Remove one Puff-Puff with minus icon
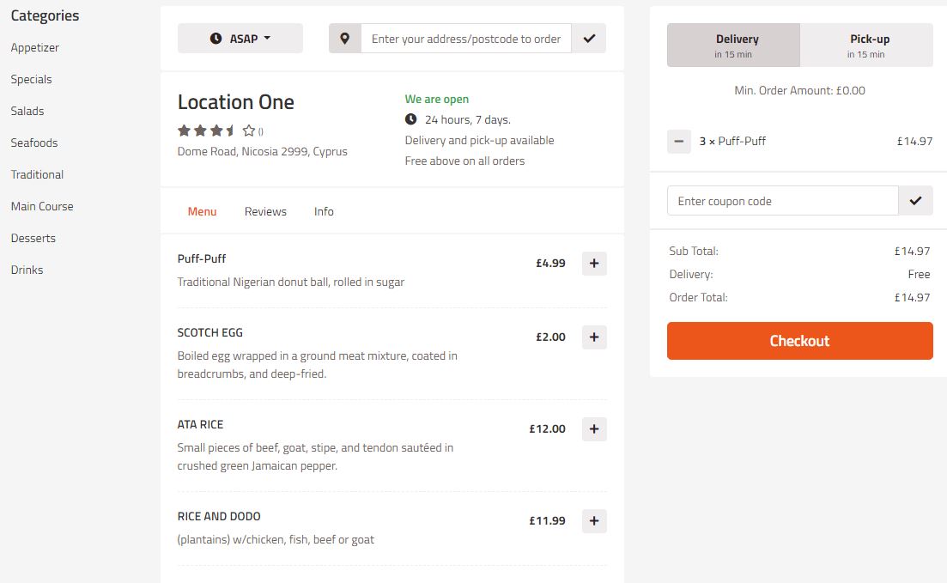Screen dimensions: 947x583 point(679,142)
